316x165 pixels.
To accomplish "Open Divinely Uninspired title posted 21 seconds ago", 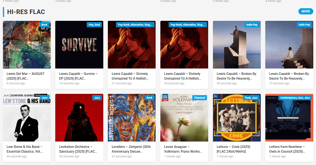I will click(x=130, y=76).
